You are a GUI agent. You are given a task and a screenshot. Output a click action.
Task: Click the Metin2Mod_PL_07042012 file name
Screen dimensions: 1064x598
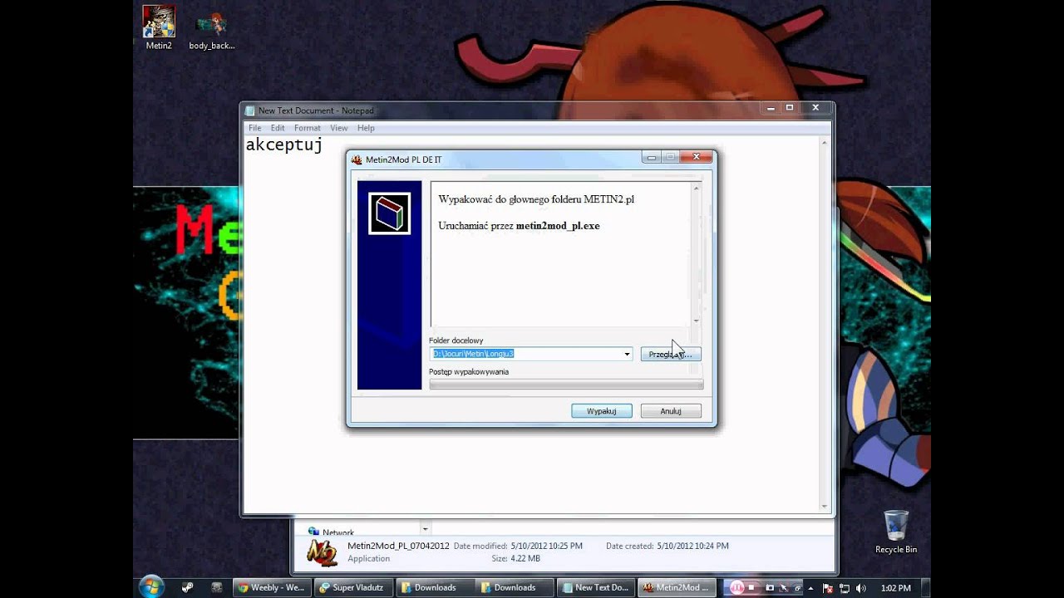coord(398,546)
